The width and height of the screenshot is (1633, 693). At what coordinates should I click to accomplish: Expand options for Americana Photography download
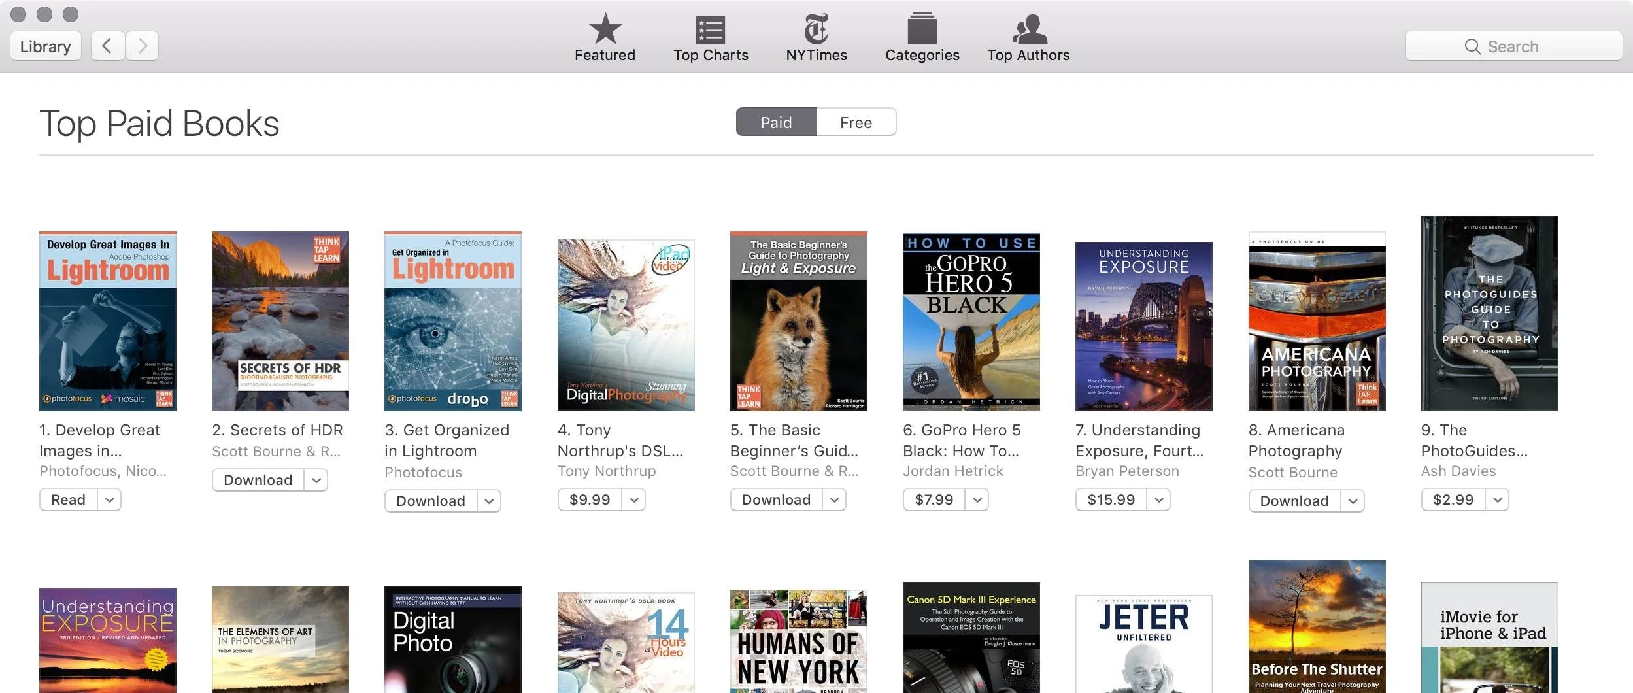1353,501
